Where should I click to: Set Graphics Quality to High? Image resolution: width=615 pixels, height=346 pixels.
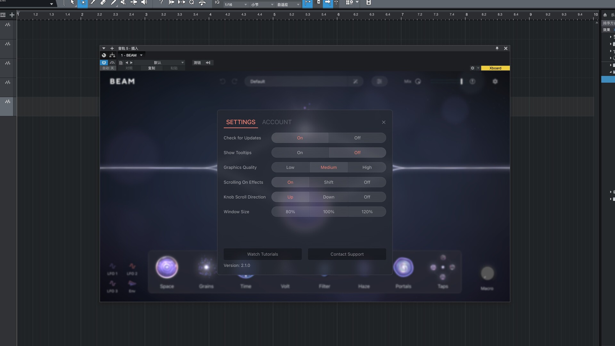[x=367, y=167]
